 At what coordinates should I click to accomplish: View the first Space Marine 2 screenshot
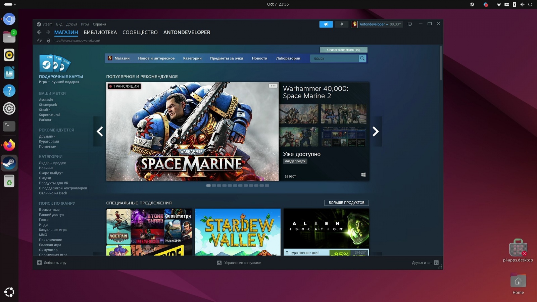click(x=299, y=114)
